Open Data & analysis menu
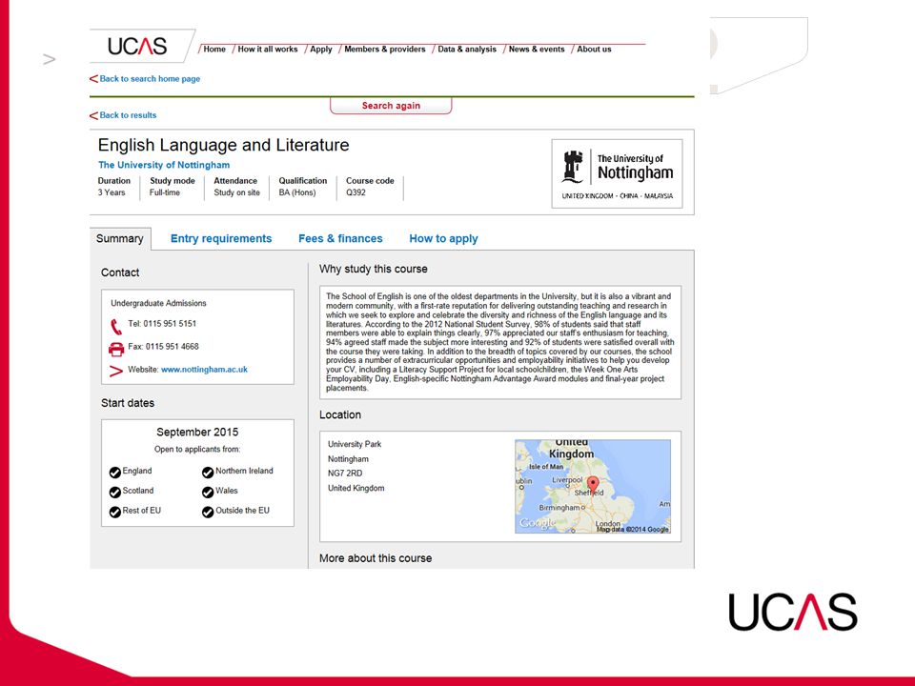915x686 pixels. 467,49
